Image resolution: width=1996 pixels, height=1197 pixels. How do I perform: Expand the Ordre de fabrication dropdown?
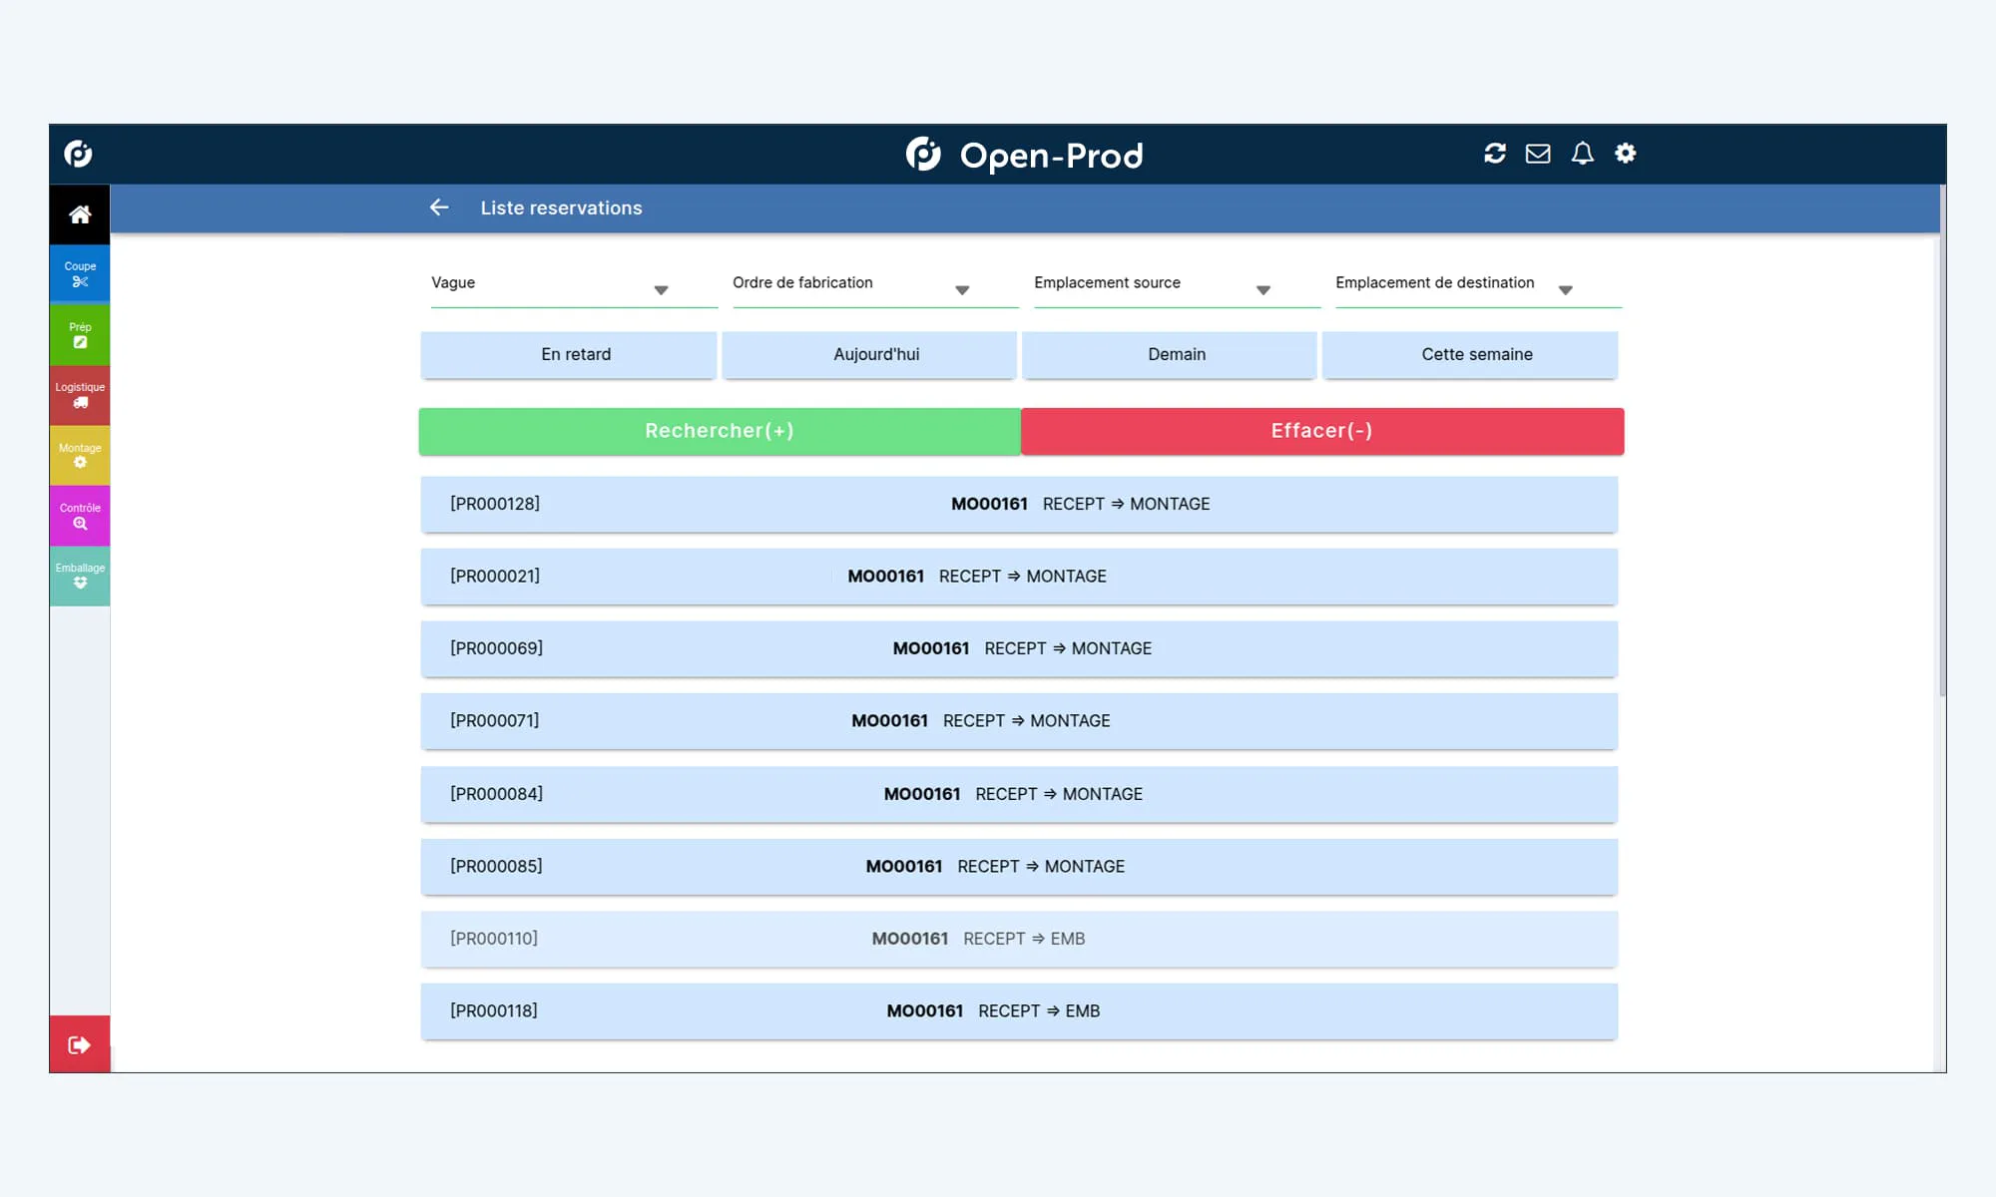click(961, 290)
